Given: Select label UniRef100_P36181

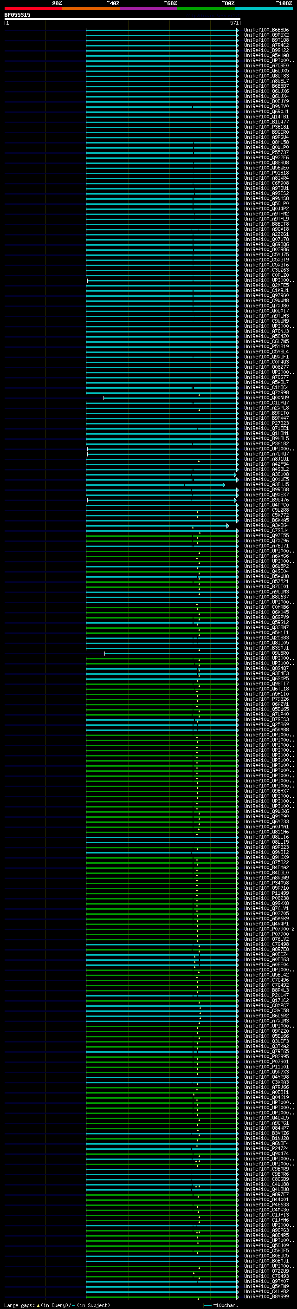Looking at the screenshot, I should coord(266,127).
